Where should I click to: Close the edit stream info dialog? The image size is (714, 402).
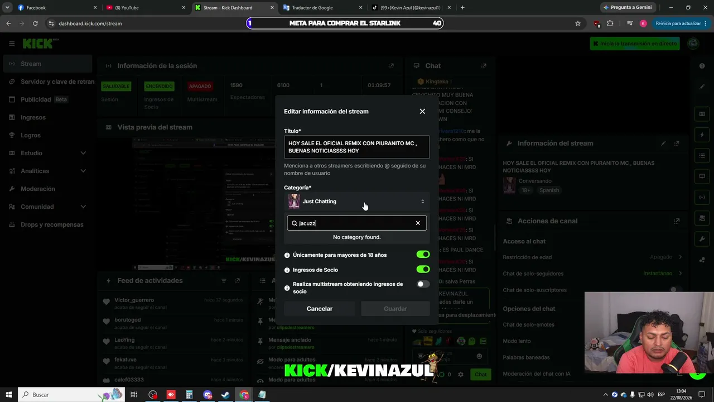coord(422,111)
